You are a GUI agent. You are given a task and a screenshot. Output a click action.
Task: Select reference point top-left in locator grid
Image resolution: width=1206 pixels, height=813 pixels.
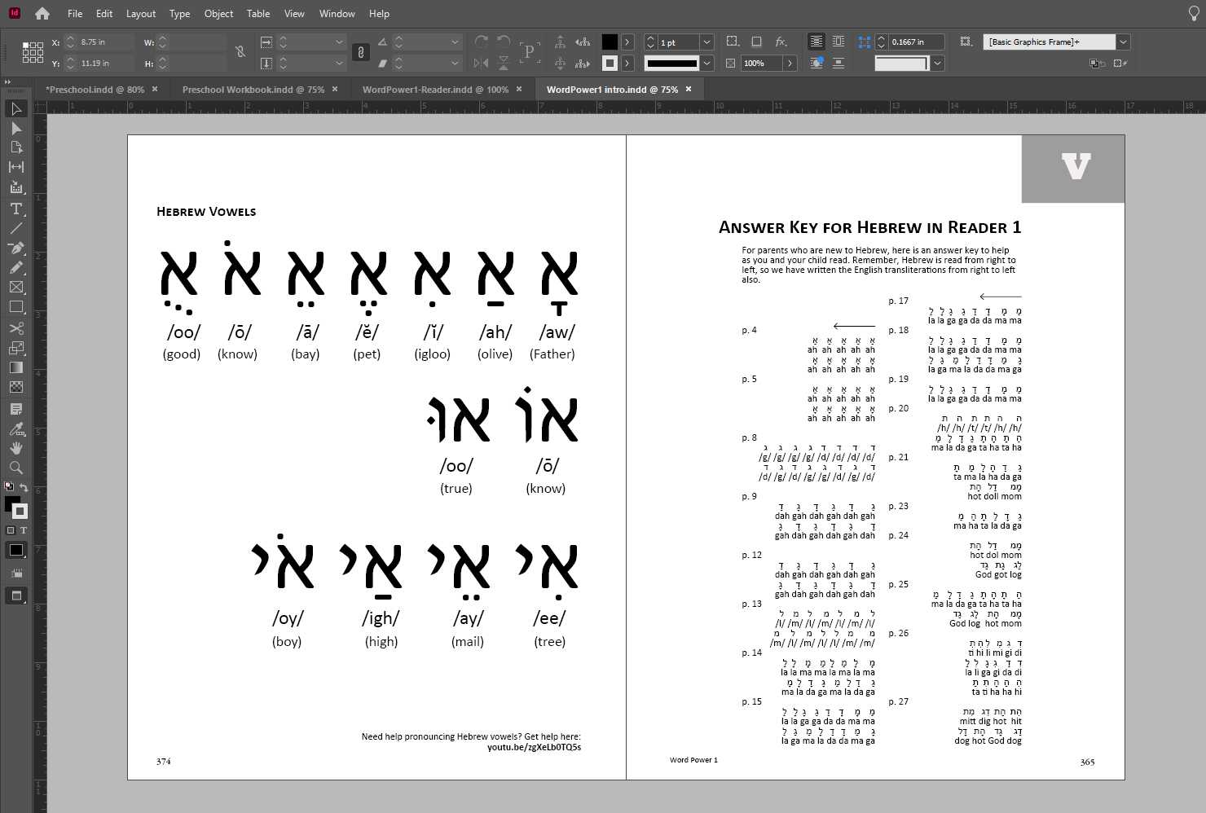coord(25,45)
